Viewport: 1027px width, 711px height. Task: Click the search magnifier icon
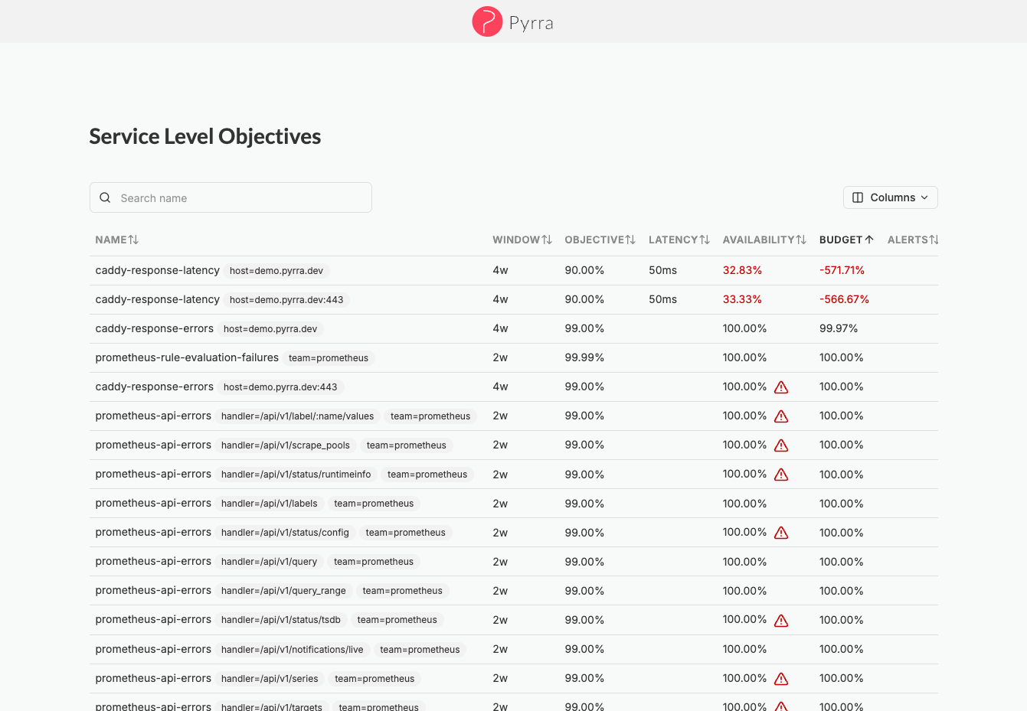105,197
